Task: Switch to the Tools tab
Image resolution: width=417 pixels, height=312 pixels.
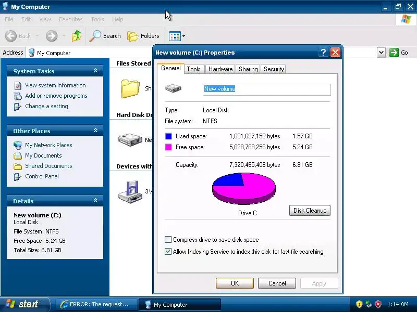Action: coord(193,69)
